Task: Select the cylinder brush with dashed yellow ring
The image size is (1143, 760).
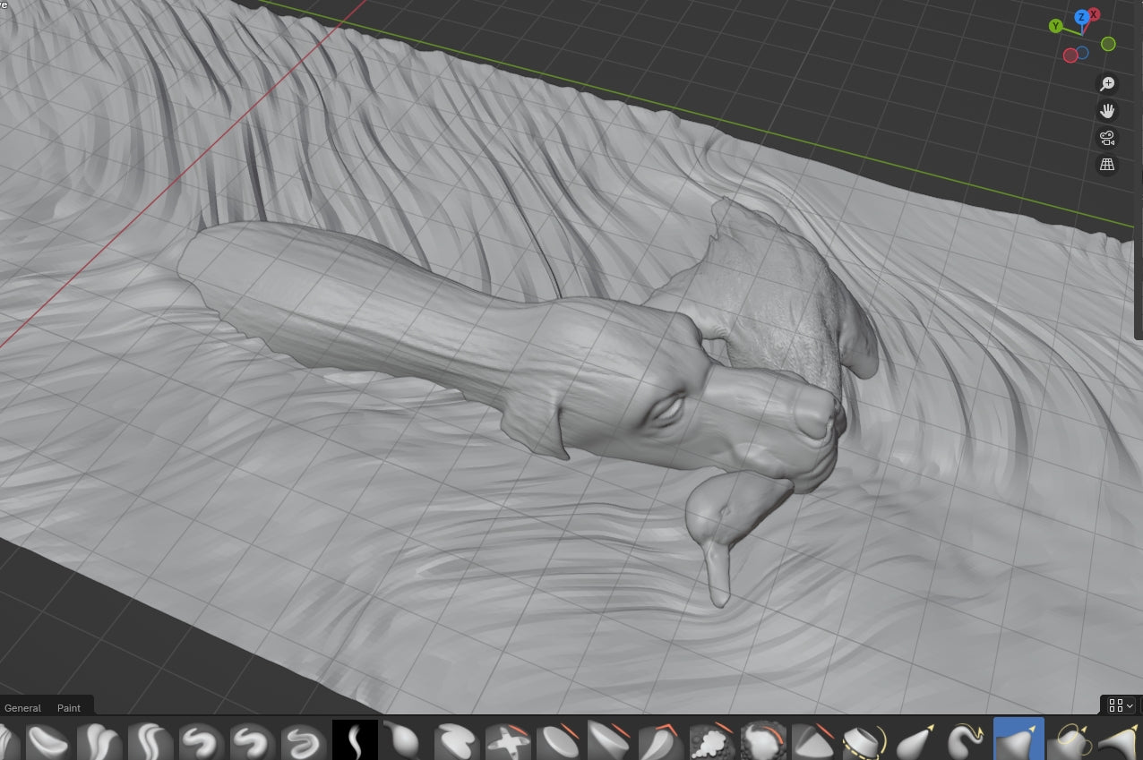Action: point(865,740)
